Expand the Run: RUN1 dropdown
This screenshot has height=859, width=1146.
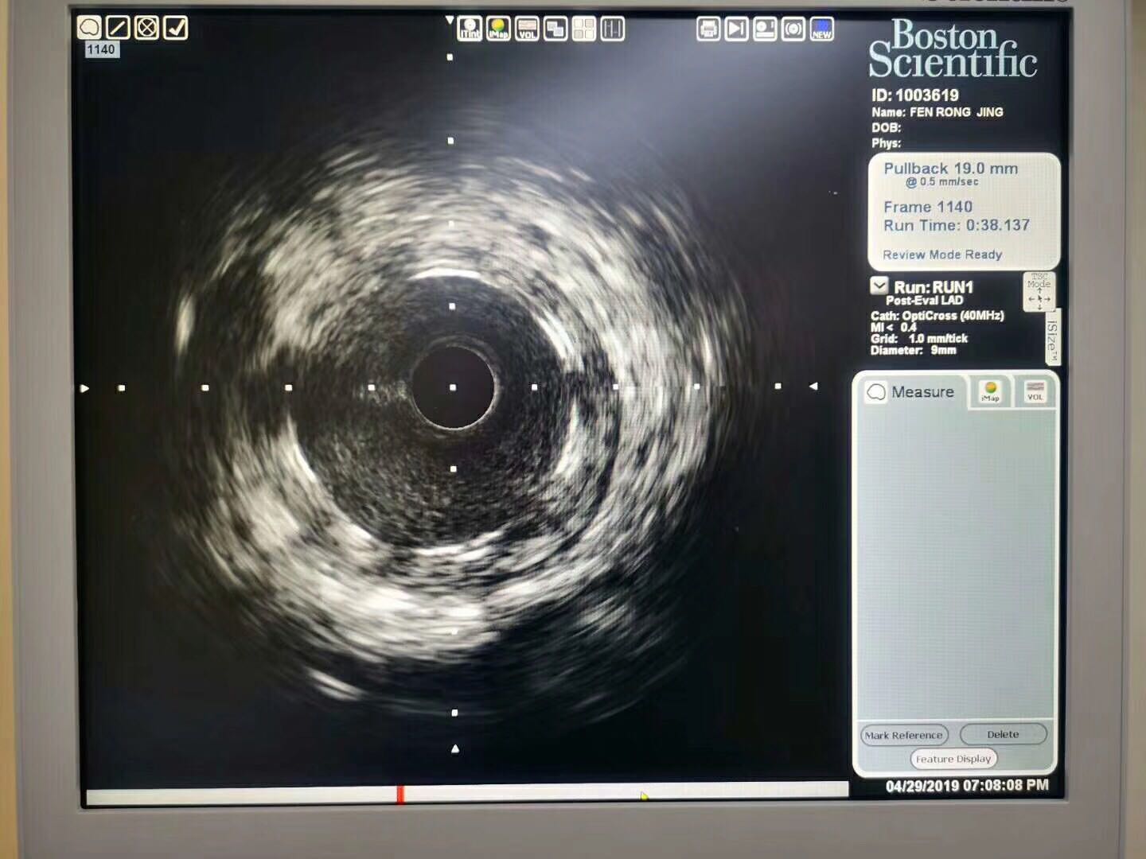(879, 286)
